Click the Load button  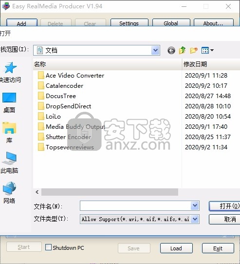click(176, 248)
